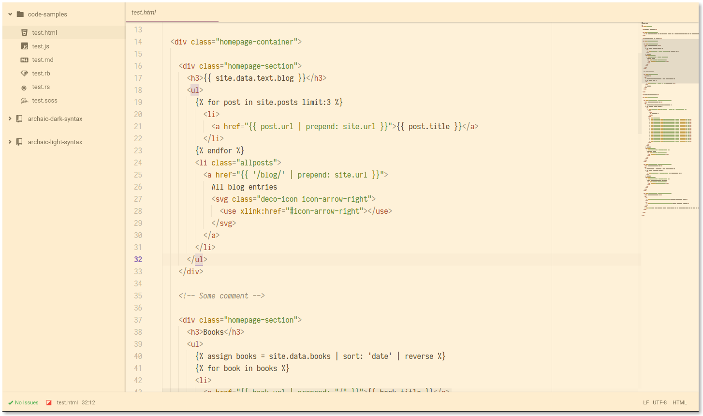Click 'All blog entries' text
The image size is (703, 416).
pyautogui.click(x=244, y=187)
